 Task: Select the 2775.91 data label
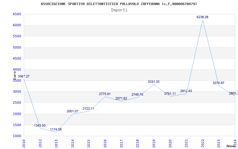click(105, 94)
